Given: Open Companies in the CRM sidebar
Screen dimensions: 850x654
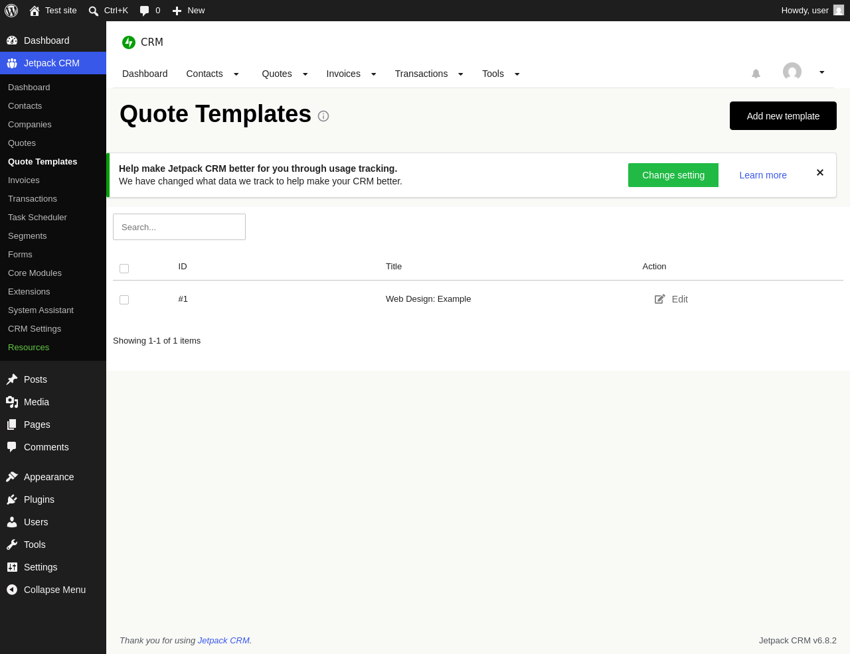Looking at the screenshot, I should tap(30, 125).
